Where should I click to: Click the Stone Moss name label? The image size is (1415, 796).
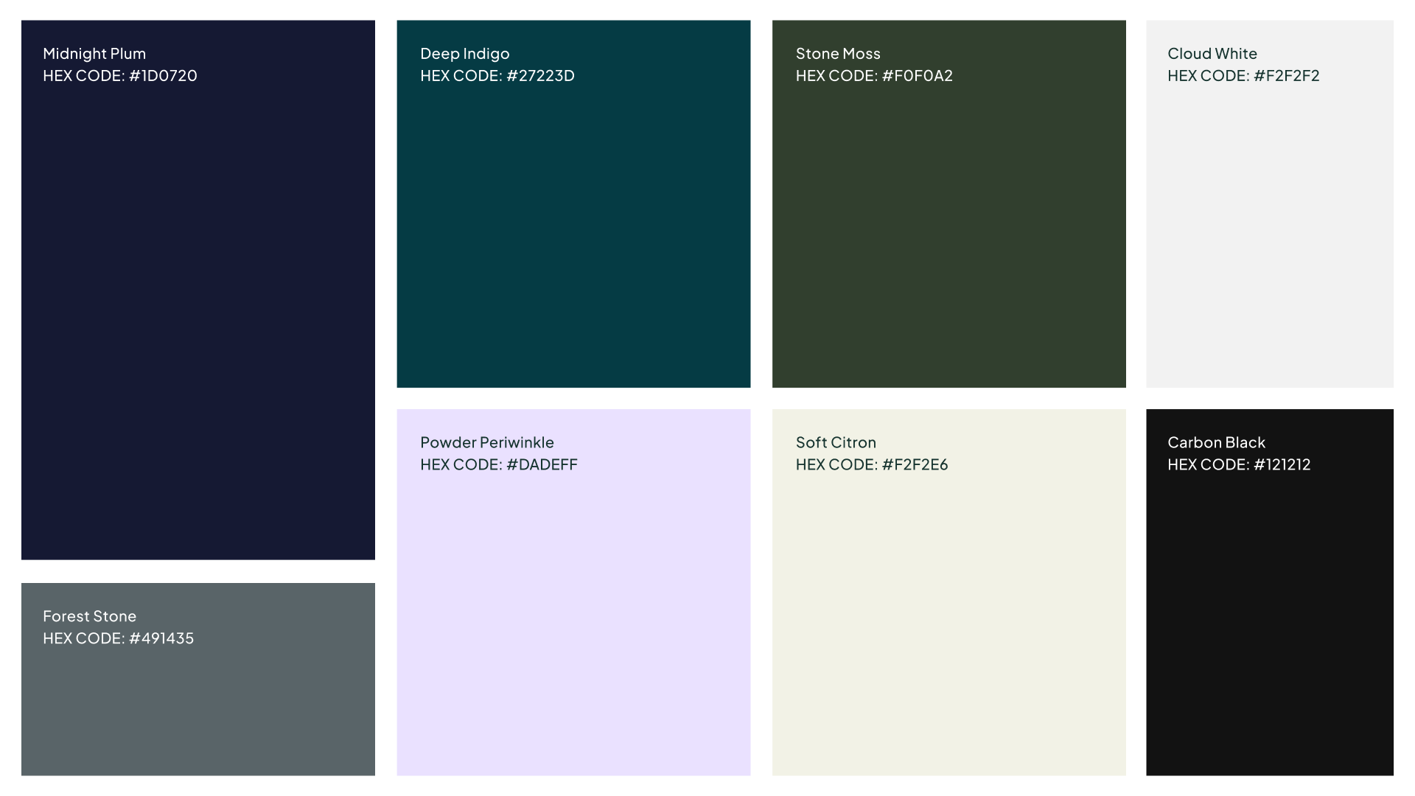point(838,54)
